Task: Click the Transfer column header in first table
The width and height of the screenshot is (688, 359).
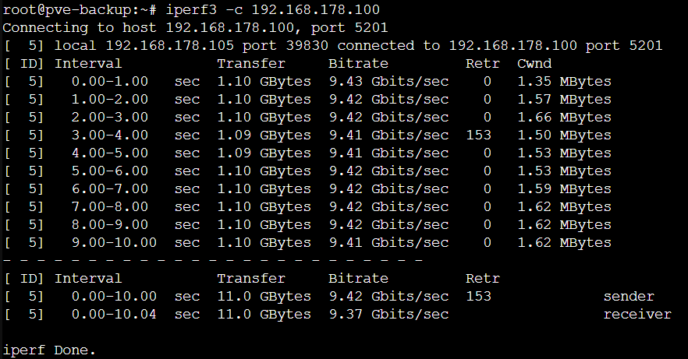Action: 251,64
